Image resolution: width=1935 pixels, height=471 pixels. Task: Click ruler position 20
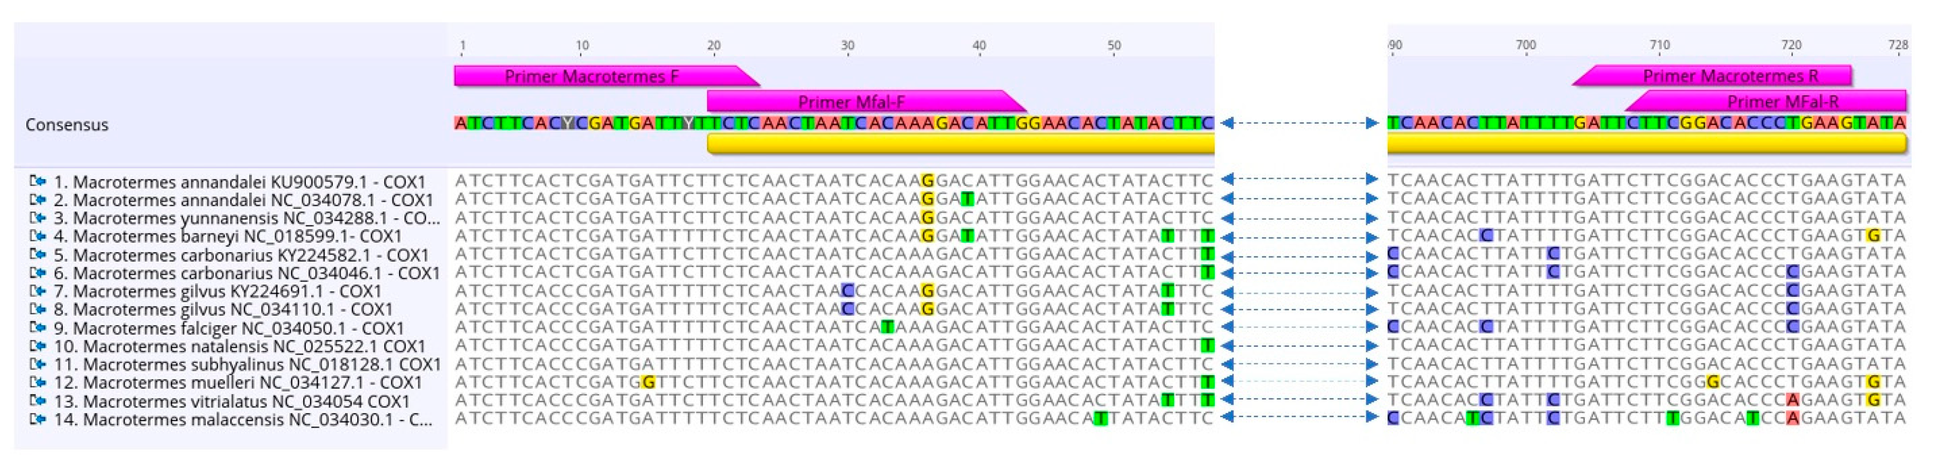(714, 45)
